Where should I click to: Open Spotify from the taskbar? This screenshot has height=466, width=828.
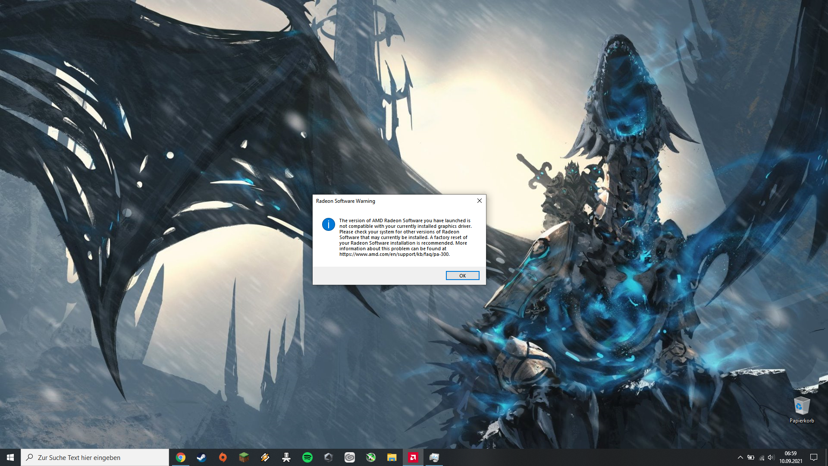(307, 457)
